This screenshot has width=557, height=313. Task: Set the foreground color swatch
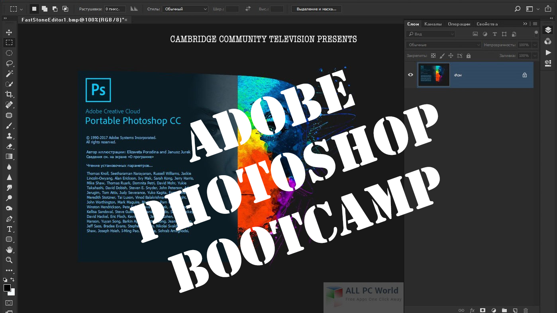[x=7, y=288]
